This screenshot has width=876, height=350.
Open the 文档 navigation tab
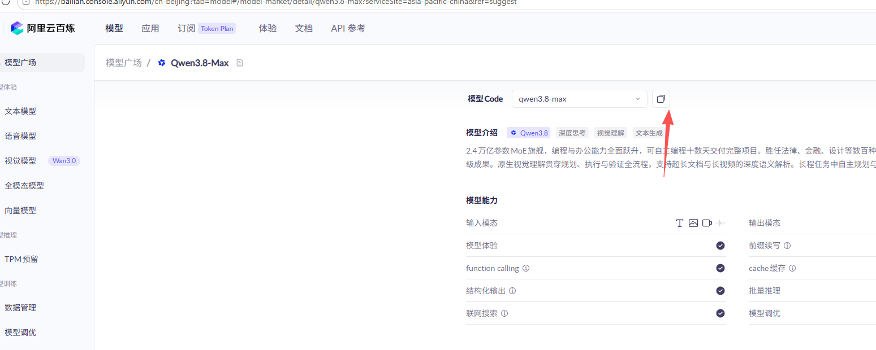[304, 28]
